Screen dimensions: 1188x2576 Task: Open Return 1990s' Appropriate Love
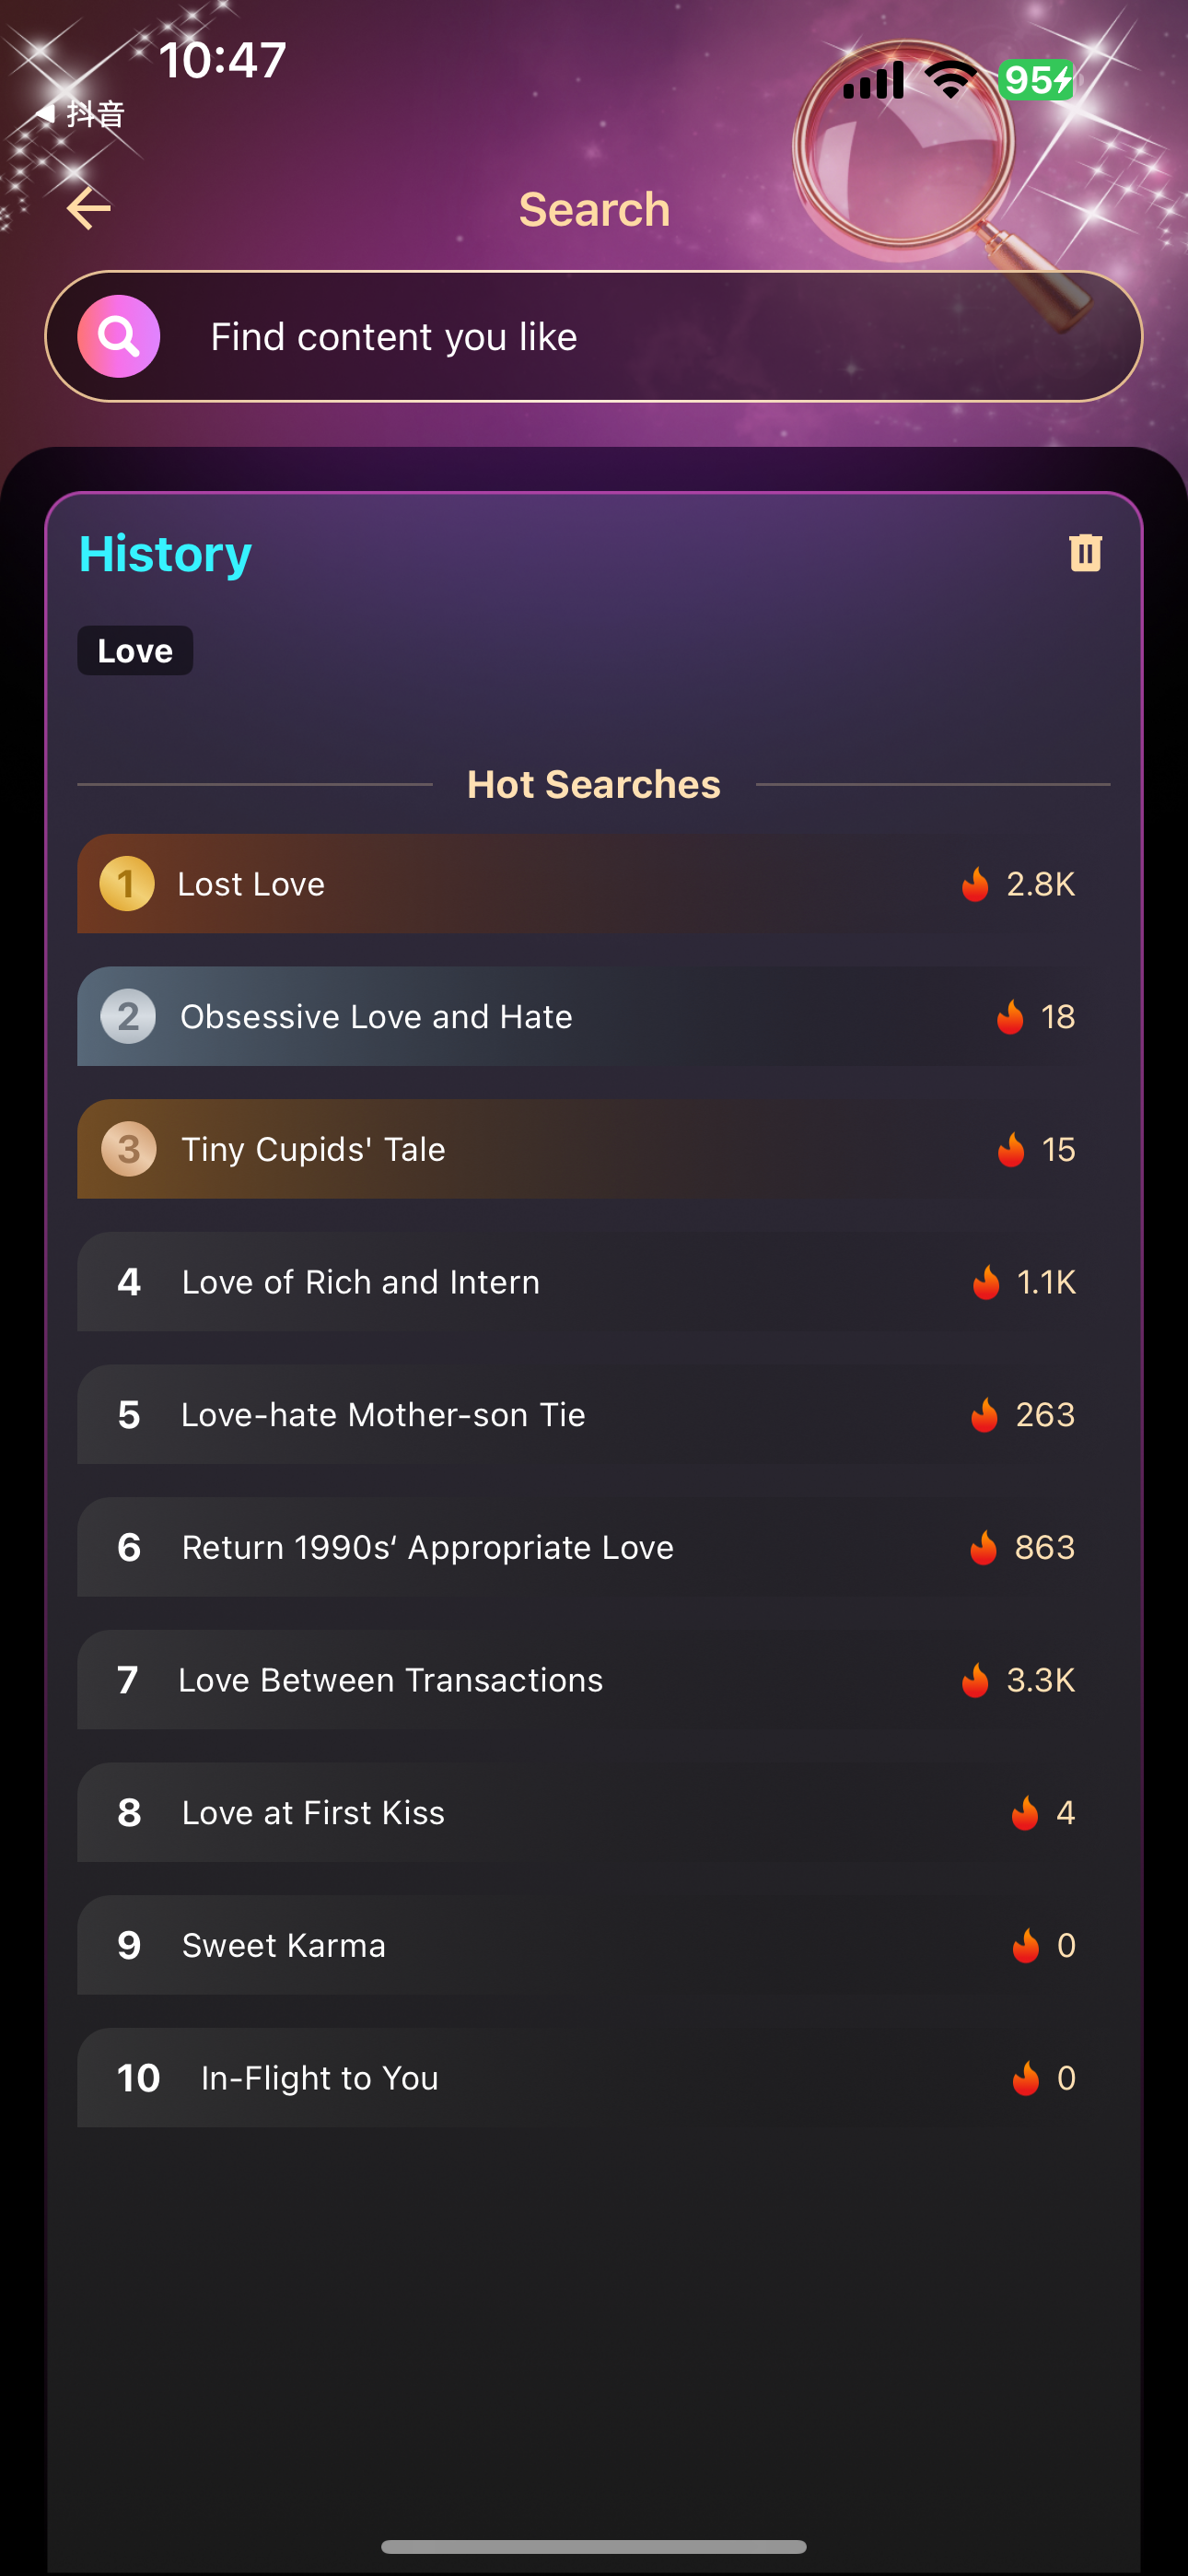click(427, 1548)
